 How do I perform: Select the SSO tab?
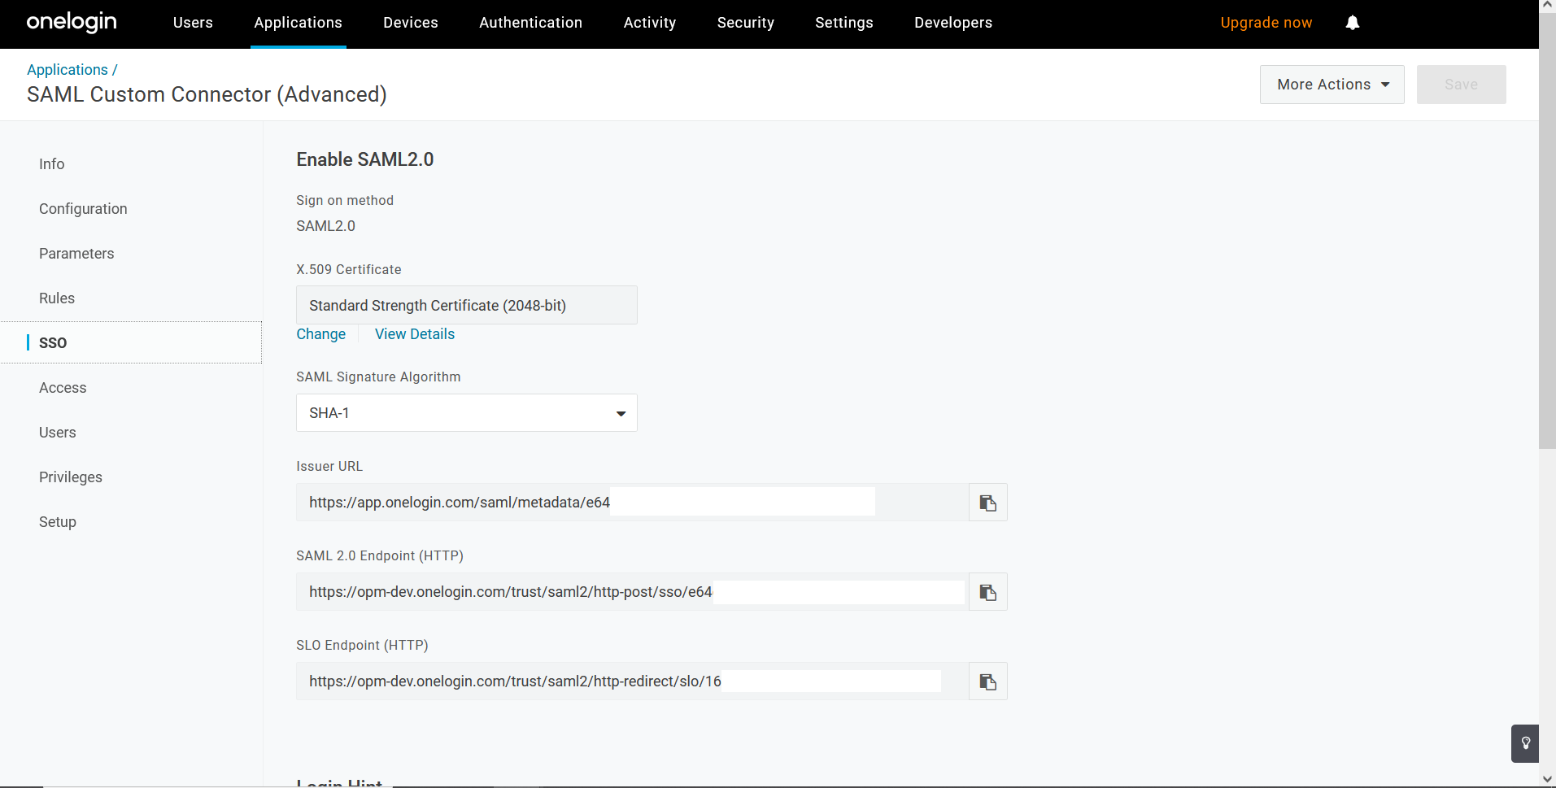point(131,343)
